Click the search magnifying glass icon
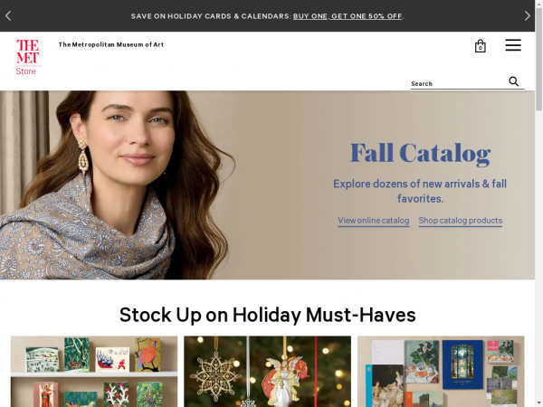This screenshot has width=543, height=407. tap(513, 81)
